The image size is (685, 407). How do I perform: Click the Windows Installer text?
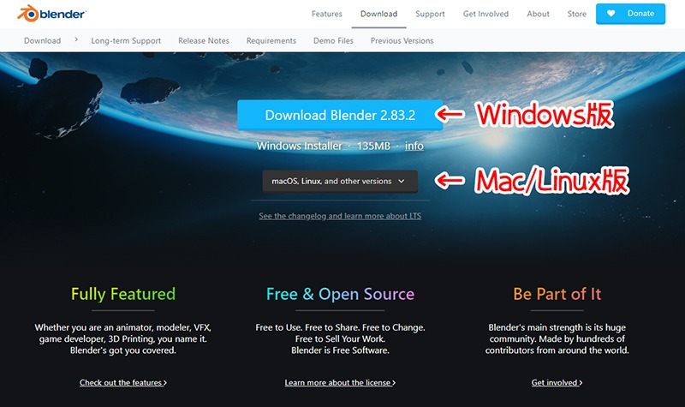[x=299, y=146]
